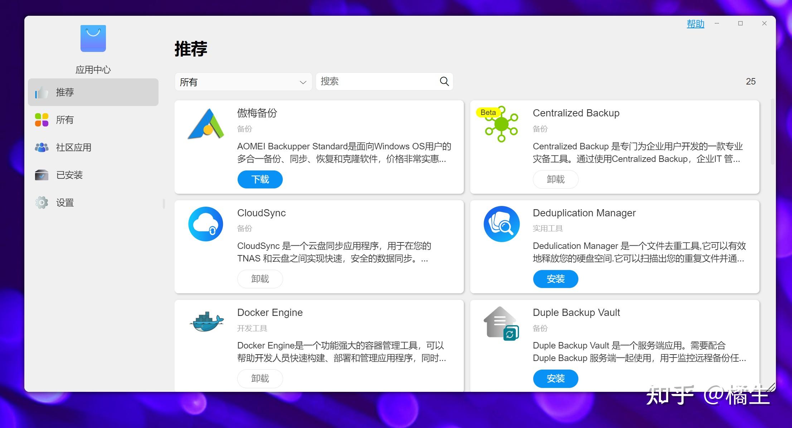Click the 傲梅备份 app title

pyautogui.click(x=257, y=113)
